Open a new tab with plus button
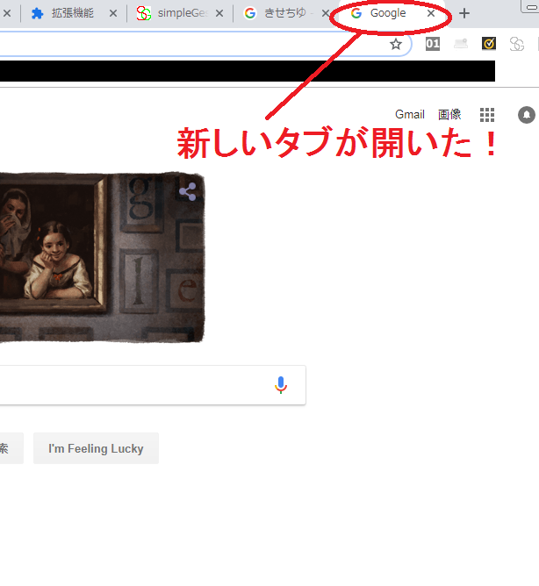This screenshot has height=586, width=539. point(464,13)
